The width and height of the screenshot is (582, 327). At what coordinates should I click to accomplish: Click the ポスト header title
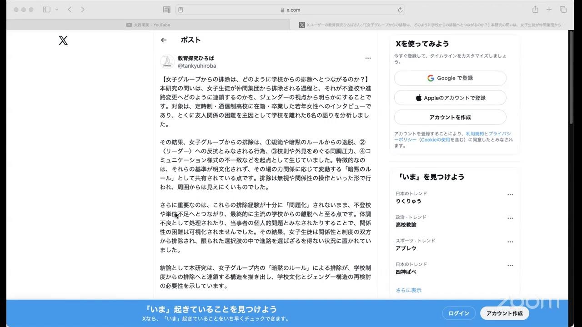(191, 40)
